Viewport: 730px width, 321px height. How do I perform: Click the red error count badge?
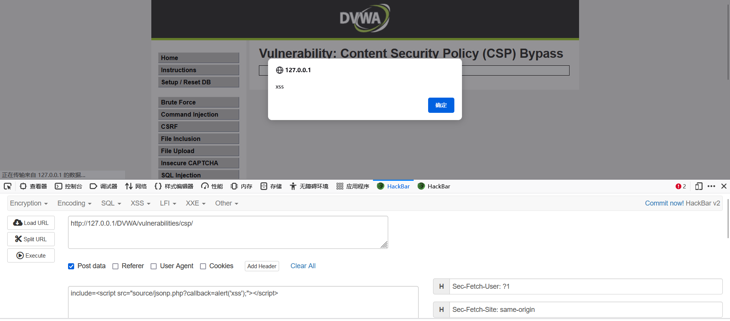tap(681, 186)
